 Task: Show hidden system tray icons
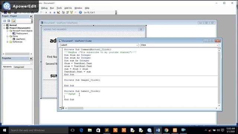pyautogui.click(x=206, y=130)
